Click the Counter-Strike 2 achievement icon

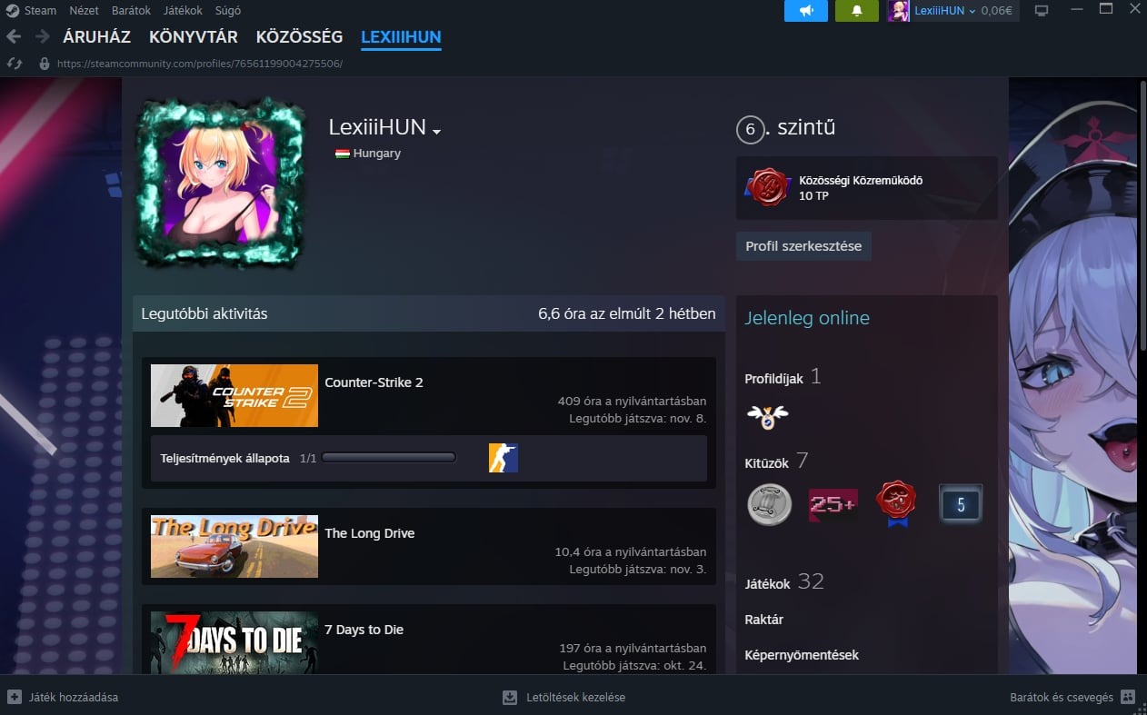(504, 458)
